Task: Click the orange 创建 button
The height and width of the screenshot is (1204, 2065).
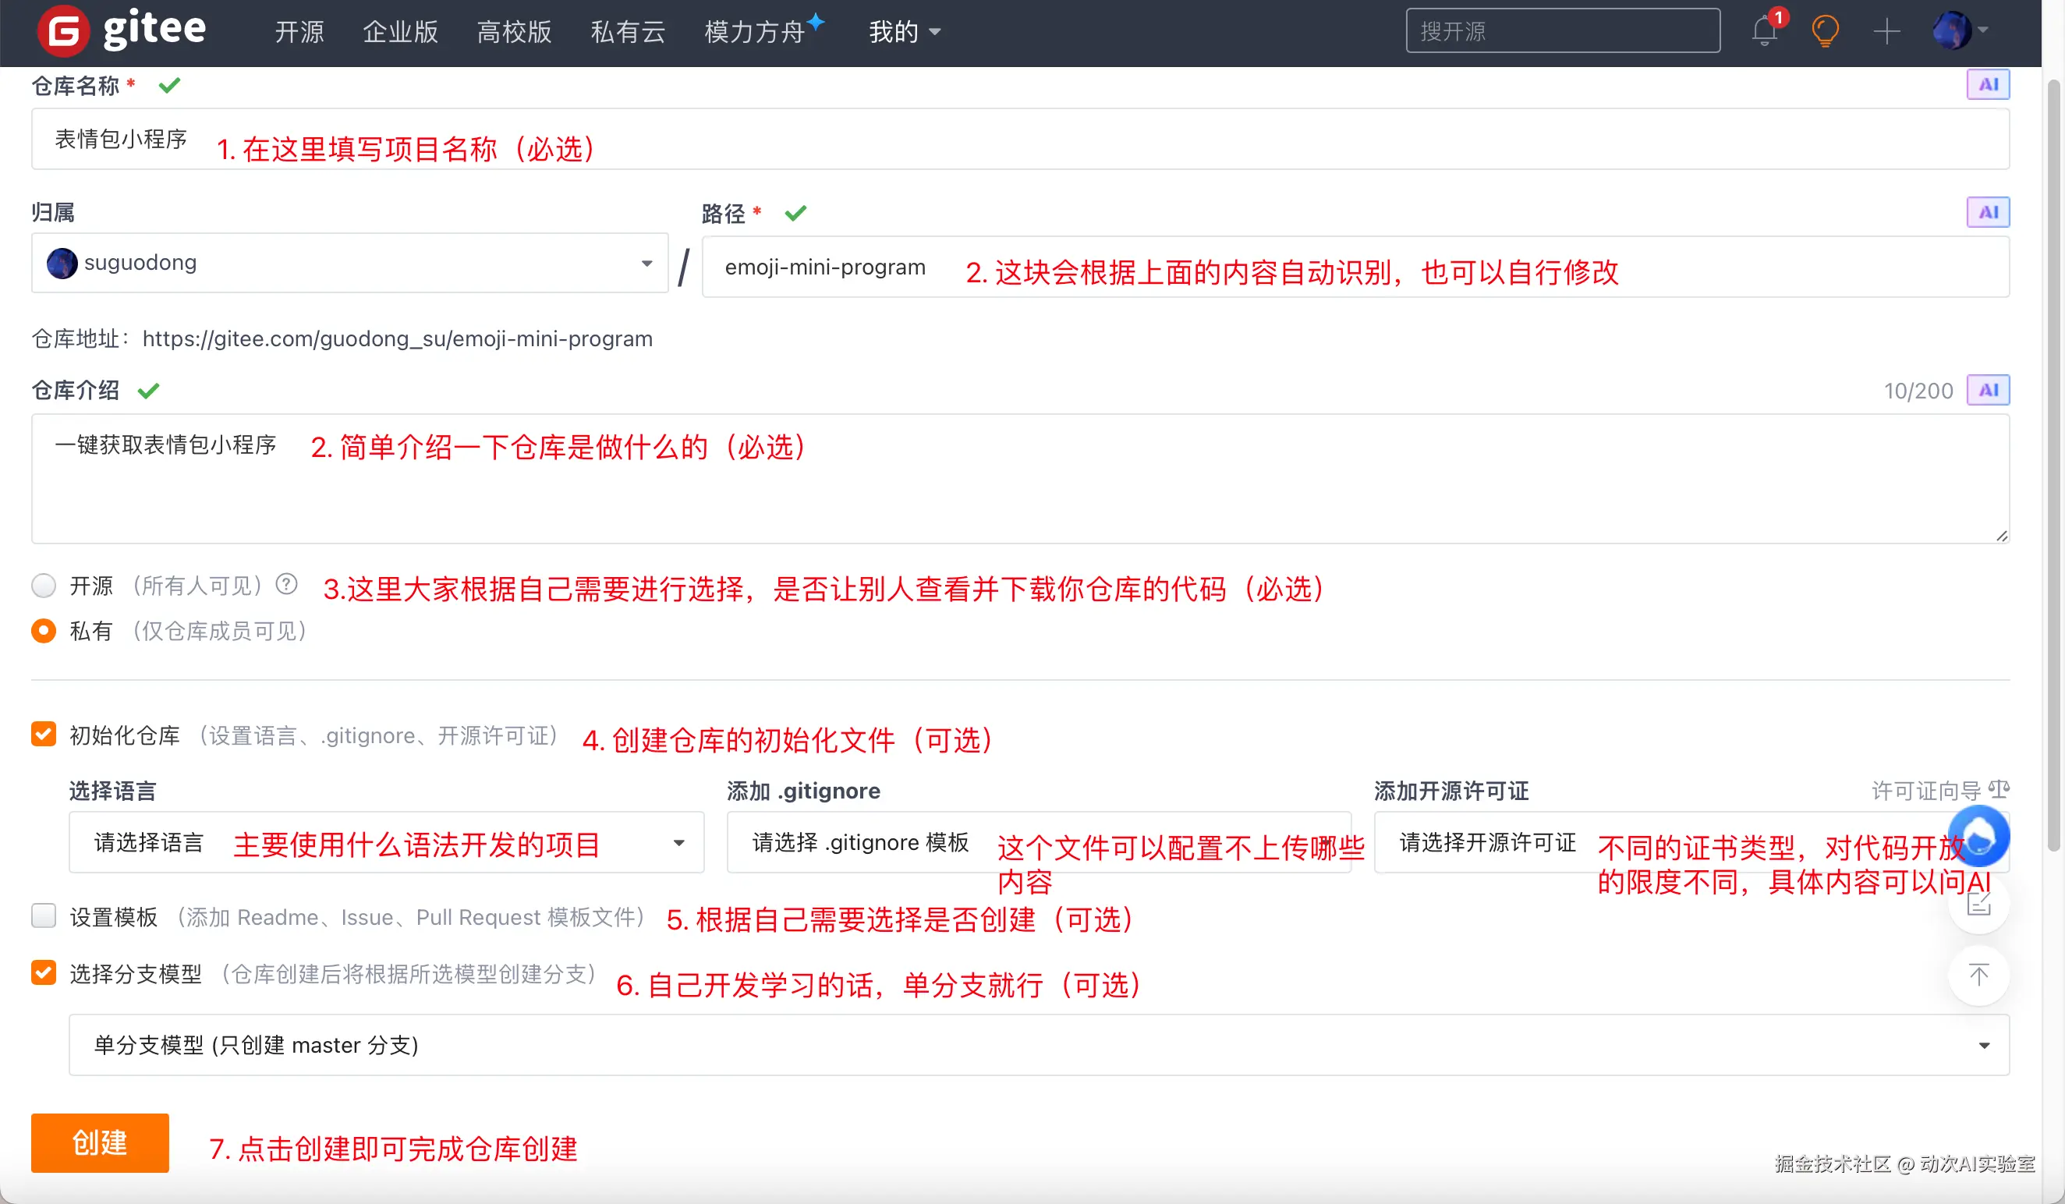Action: 100,1142
